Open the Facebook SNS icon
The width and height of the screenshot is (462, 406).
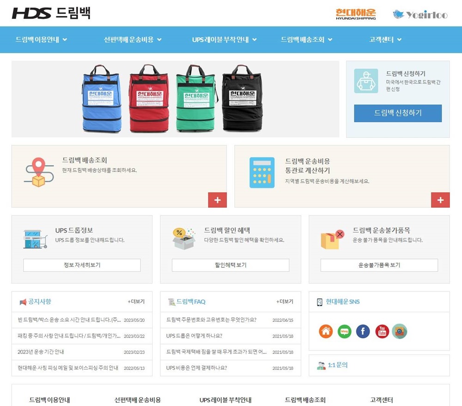[x=363, y=331]
